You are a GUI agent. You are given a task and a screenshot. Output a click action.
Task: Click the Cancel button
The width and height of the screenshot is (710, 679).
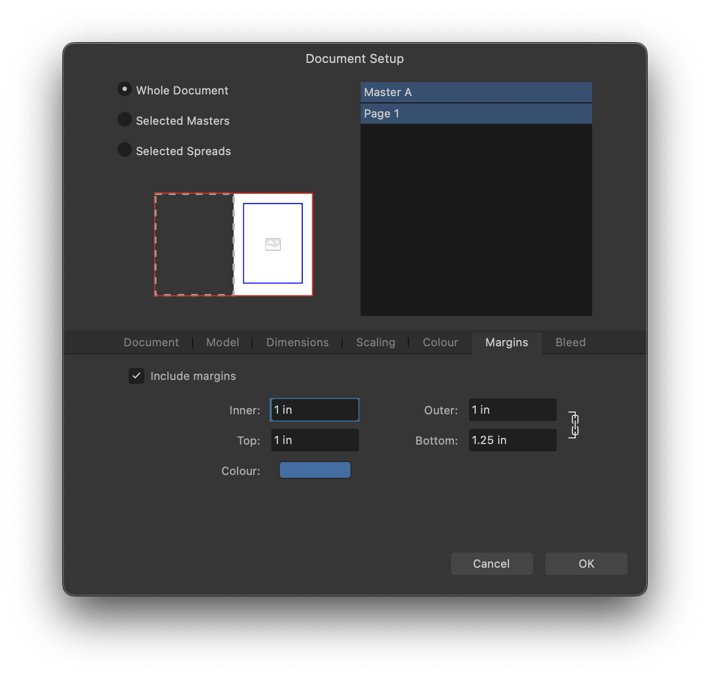(x=491, y=564)
